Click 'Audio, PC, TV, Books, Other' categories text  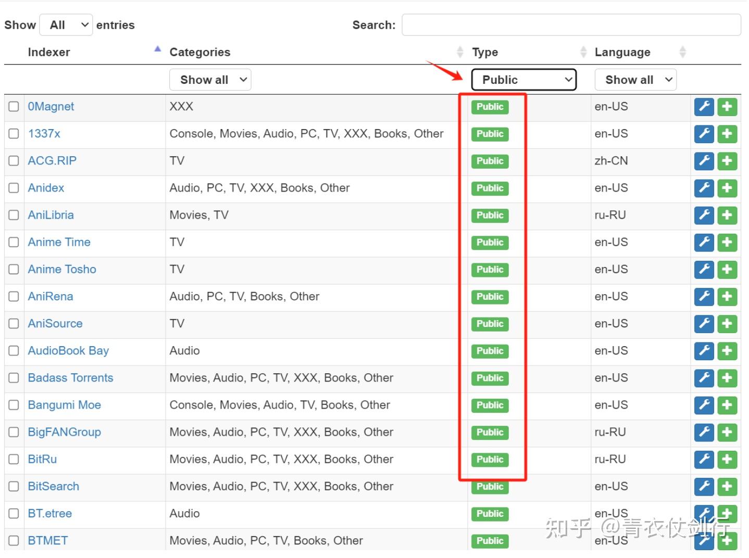[244, 297]
